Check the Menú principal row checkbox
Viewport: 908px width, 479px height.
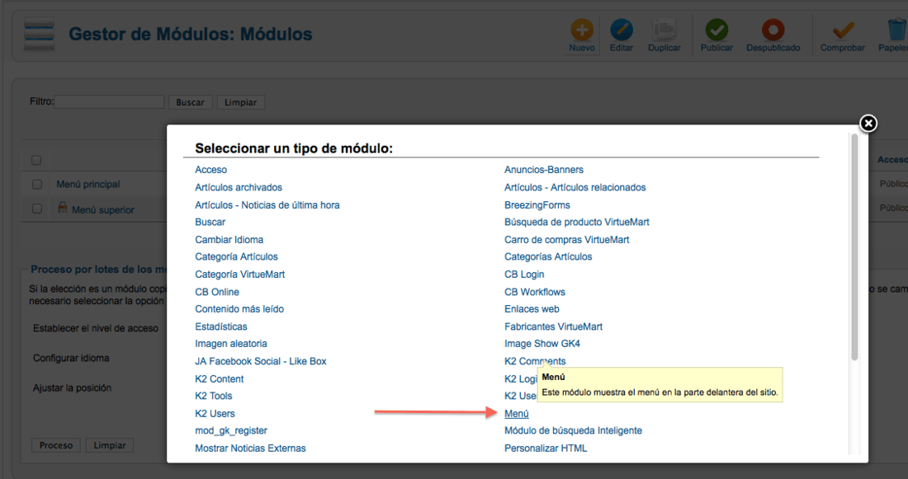37,185
